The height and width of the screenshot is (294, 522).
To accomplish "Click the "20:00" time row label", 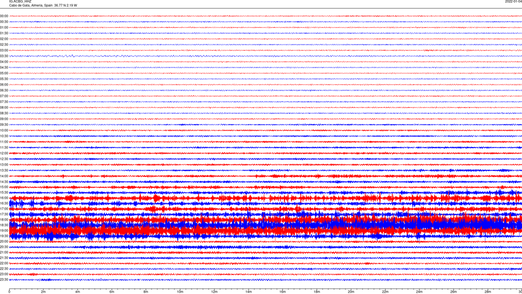I will pyautogui.click(x=4, y=242).
